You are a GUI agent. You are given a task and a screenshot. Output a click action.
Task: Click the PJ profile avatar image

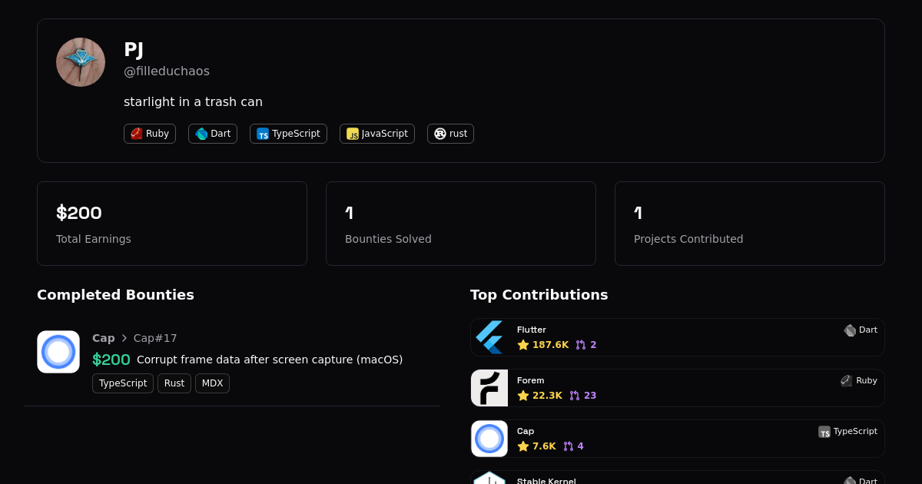click(x=81, y=62)
